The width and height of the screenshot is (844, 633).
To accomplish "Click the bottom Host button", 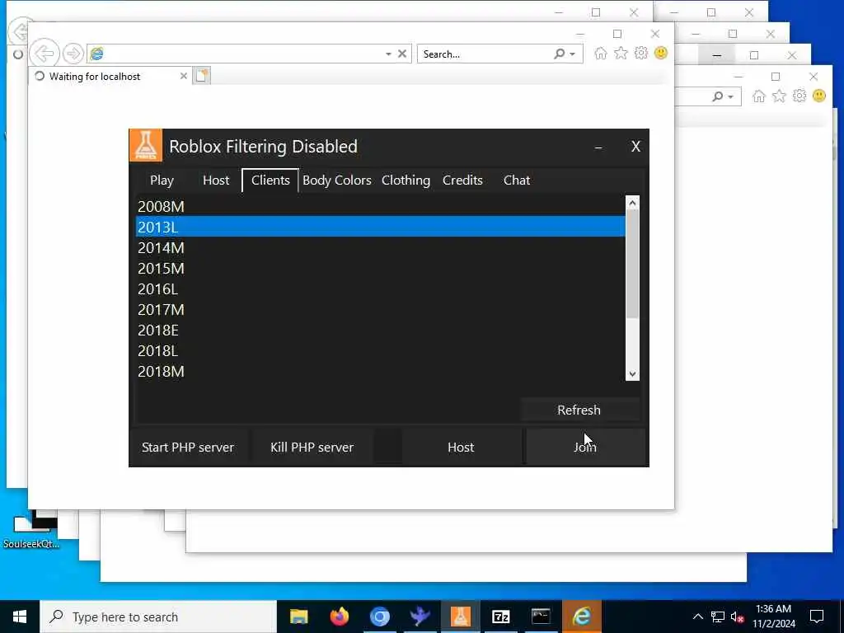I will point(461,448).
